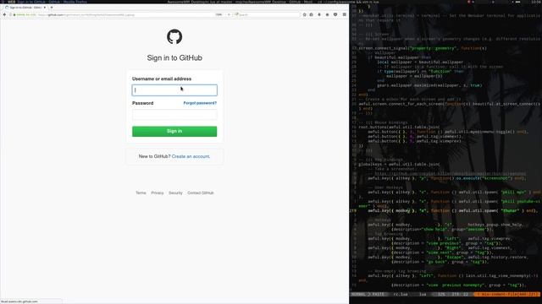Click the padlock site identity icon

14,15
